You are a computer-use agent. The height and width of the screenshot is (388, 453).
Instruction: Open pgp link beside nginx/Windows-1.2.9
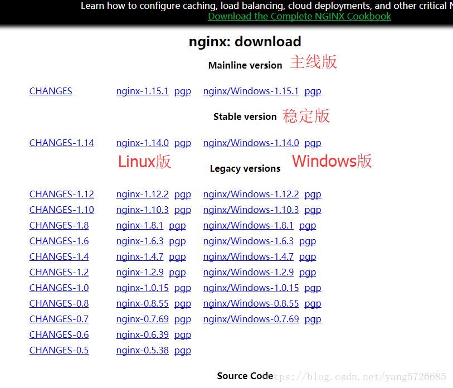308,273
